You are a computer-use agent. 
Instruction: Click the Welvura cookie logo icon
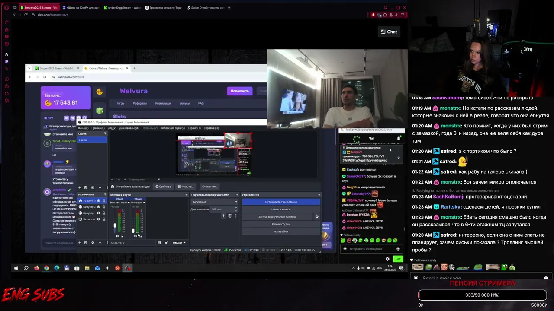click(100, 91)
